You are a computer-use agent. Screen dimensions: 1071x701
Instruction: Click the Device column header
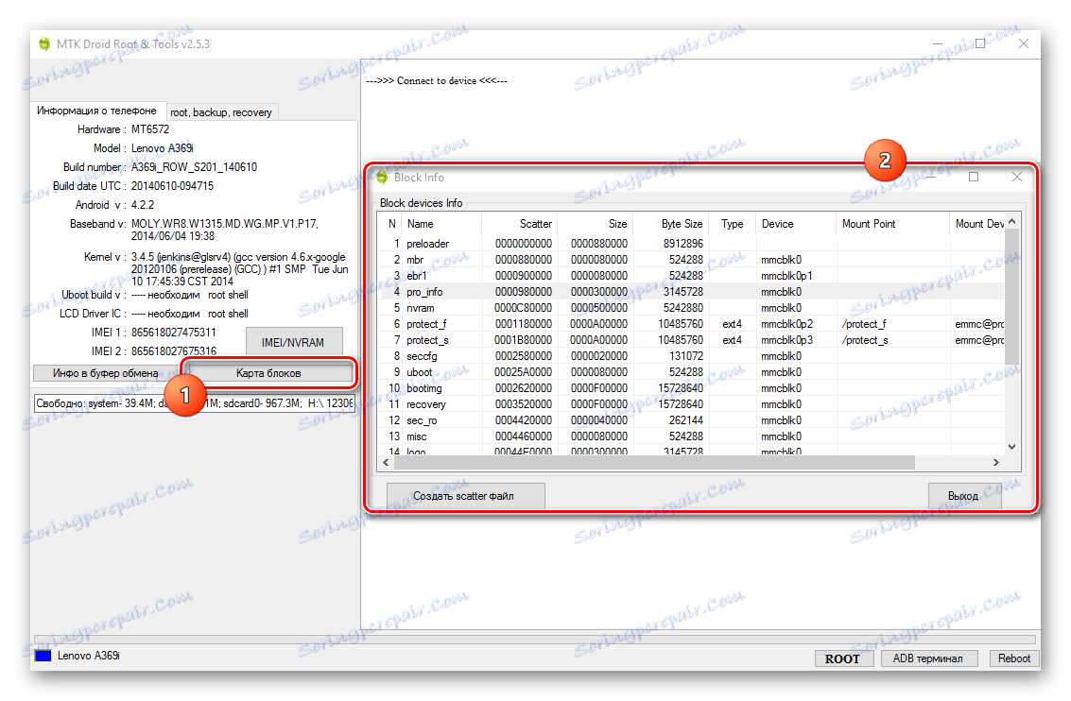(x=796, y=224)
